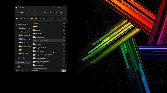Viewport: 167px width, 93px height.
Task: Click the Share icon in toolbar
Action: 51,13
